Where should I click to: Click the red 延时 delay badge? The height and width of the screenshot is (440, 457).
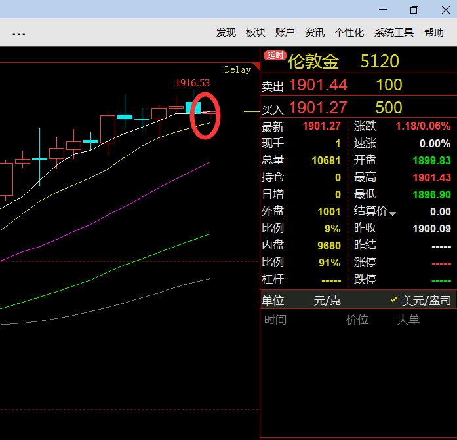point(275,55)
